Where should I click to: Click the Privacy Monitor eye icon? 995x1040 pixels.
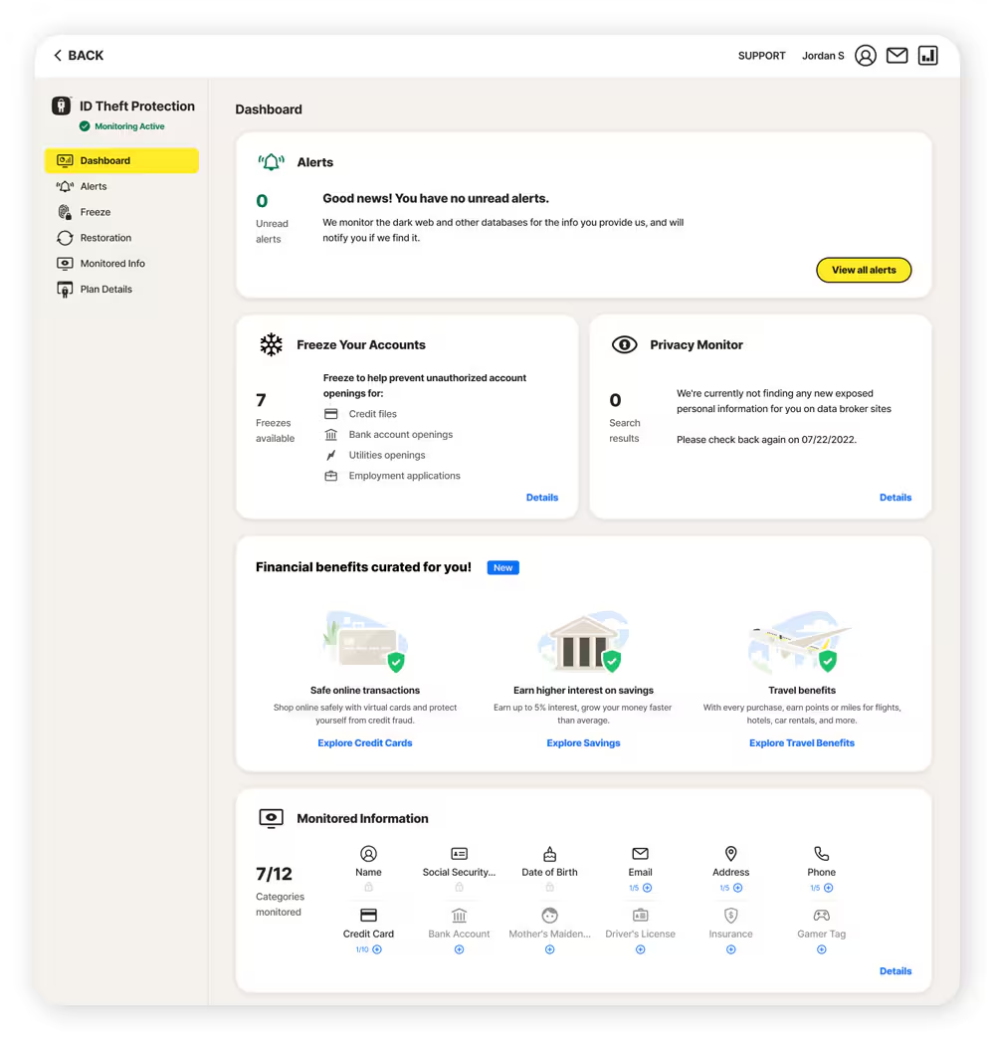[624, 345]
